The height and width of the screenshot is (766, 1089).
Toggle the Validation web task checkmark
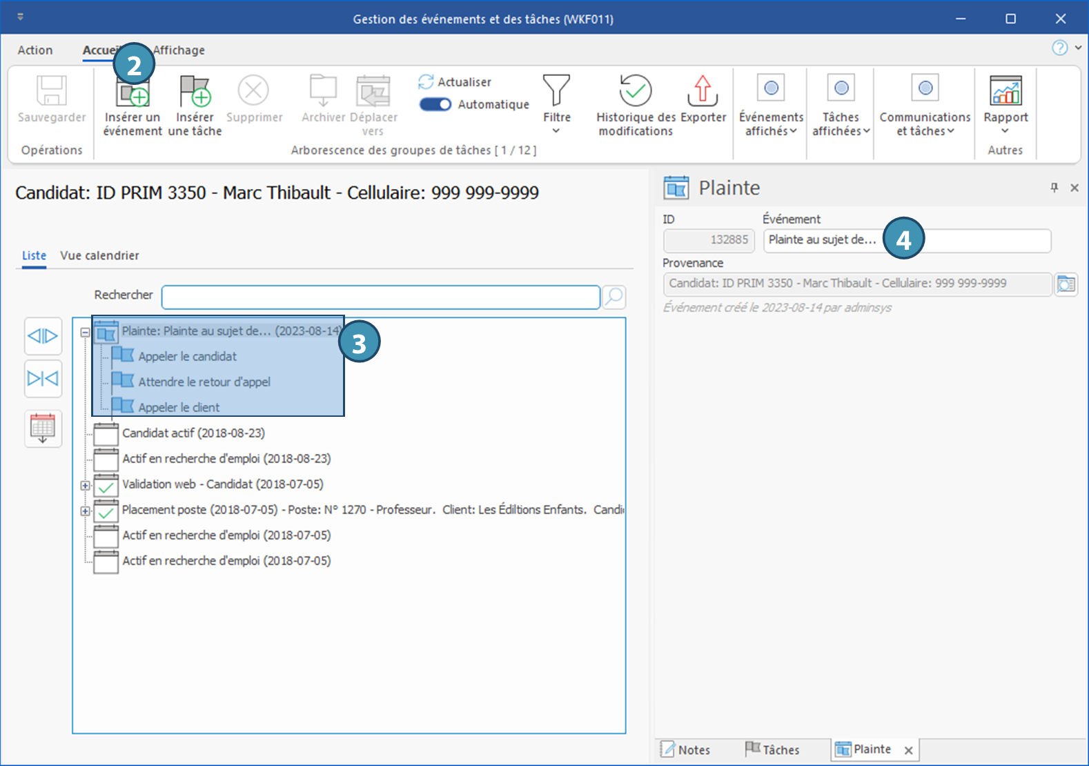[106, 486]
